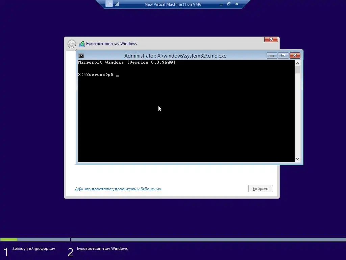Click step 2 Εγκατάσταση των Windows label
The height and width of the screenshot is (260, 346).
[102, 248]
